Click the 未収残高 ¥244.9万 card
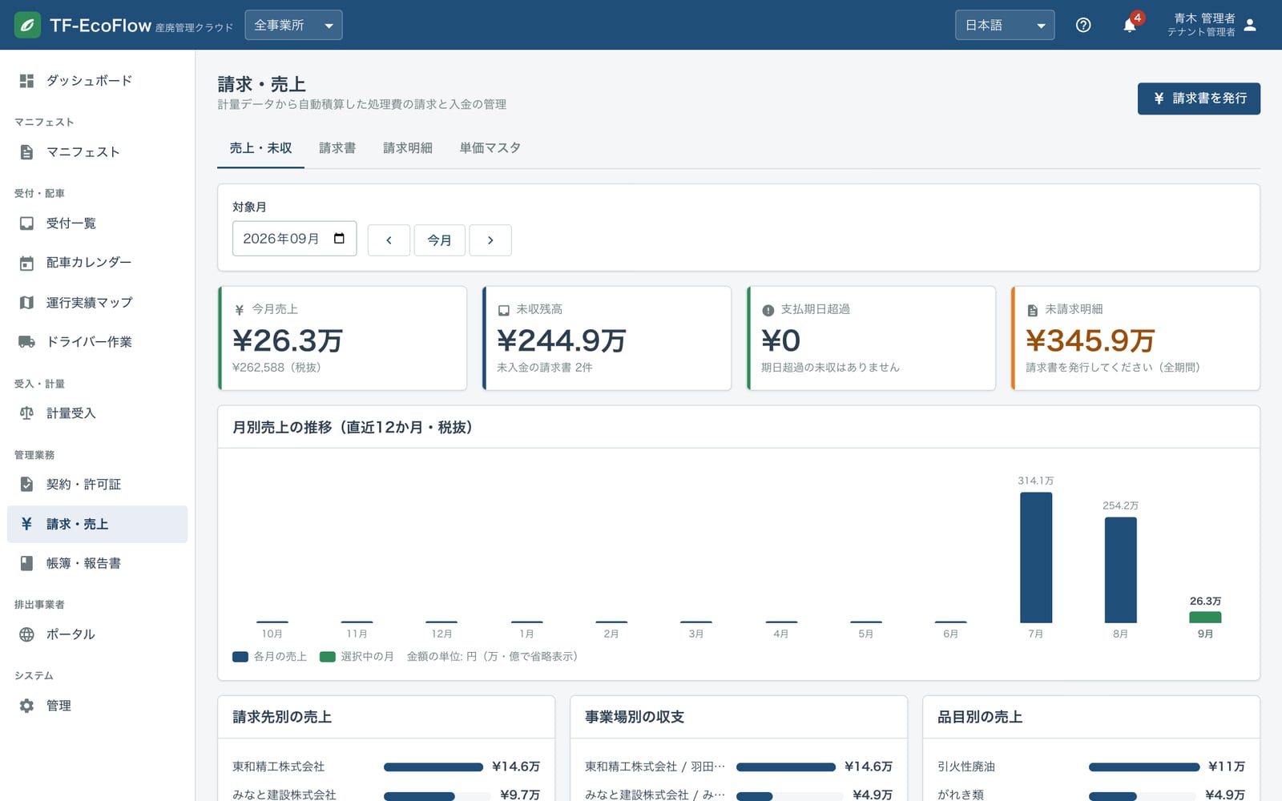1282x801 pixels. click(607, 338)
